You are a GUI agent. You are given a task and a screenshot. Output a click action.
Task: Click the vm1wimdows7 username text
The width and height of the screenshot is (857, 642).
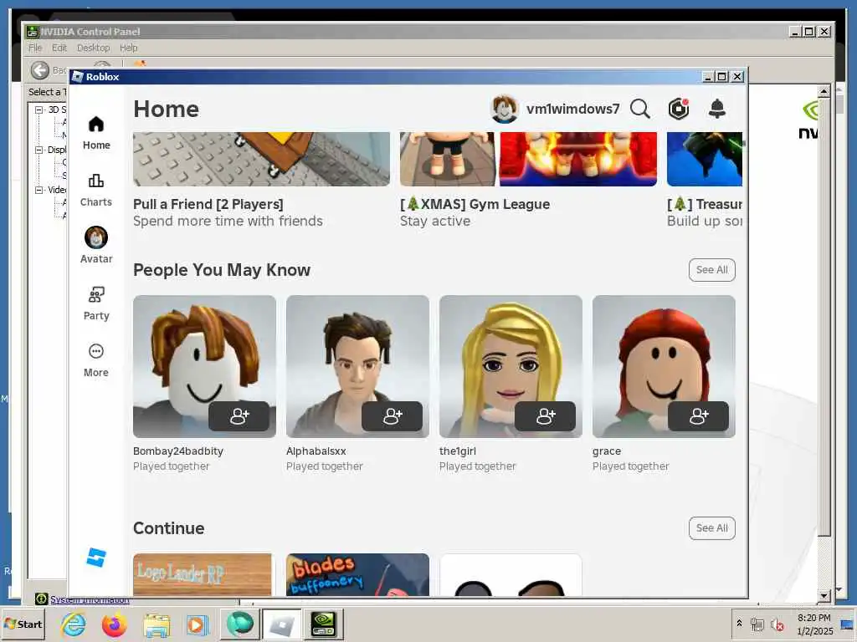(572, 109)
